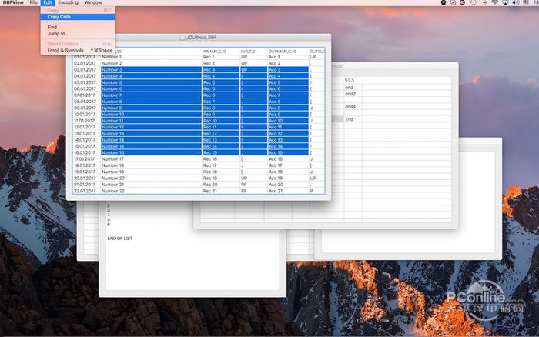539x337 pixels.
Task: Open the Window menu
Action: (93, 2)
